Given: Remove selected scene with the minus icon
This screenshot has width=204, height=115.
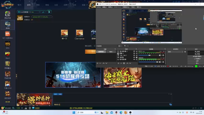Looking at the screenshot, I should (x=100, y=63).
